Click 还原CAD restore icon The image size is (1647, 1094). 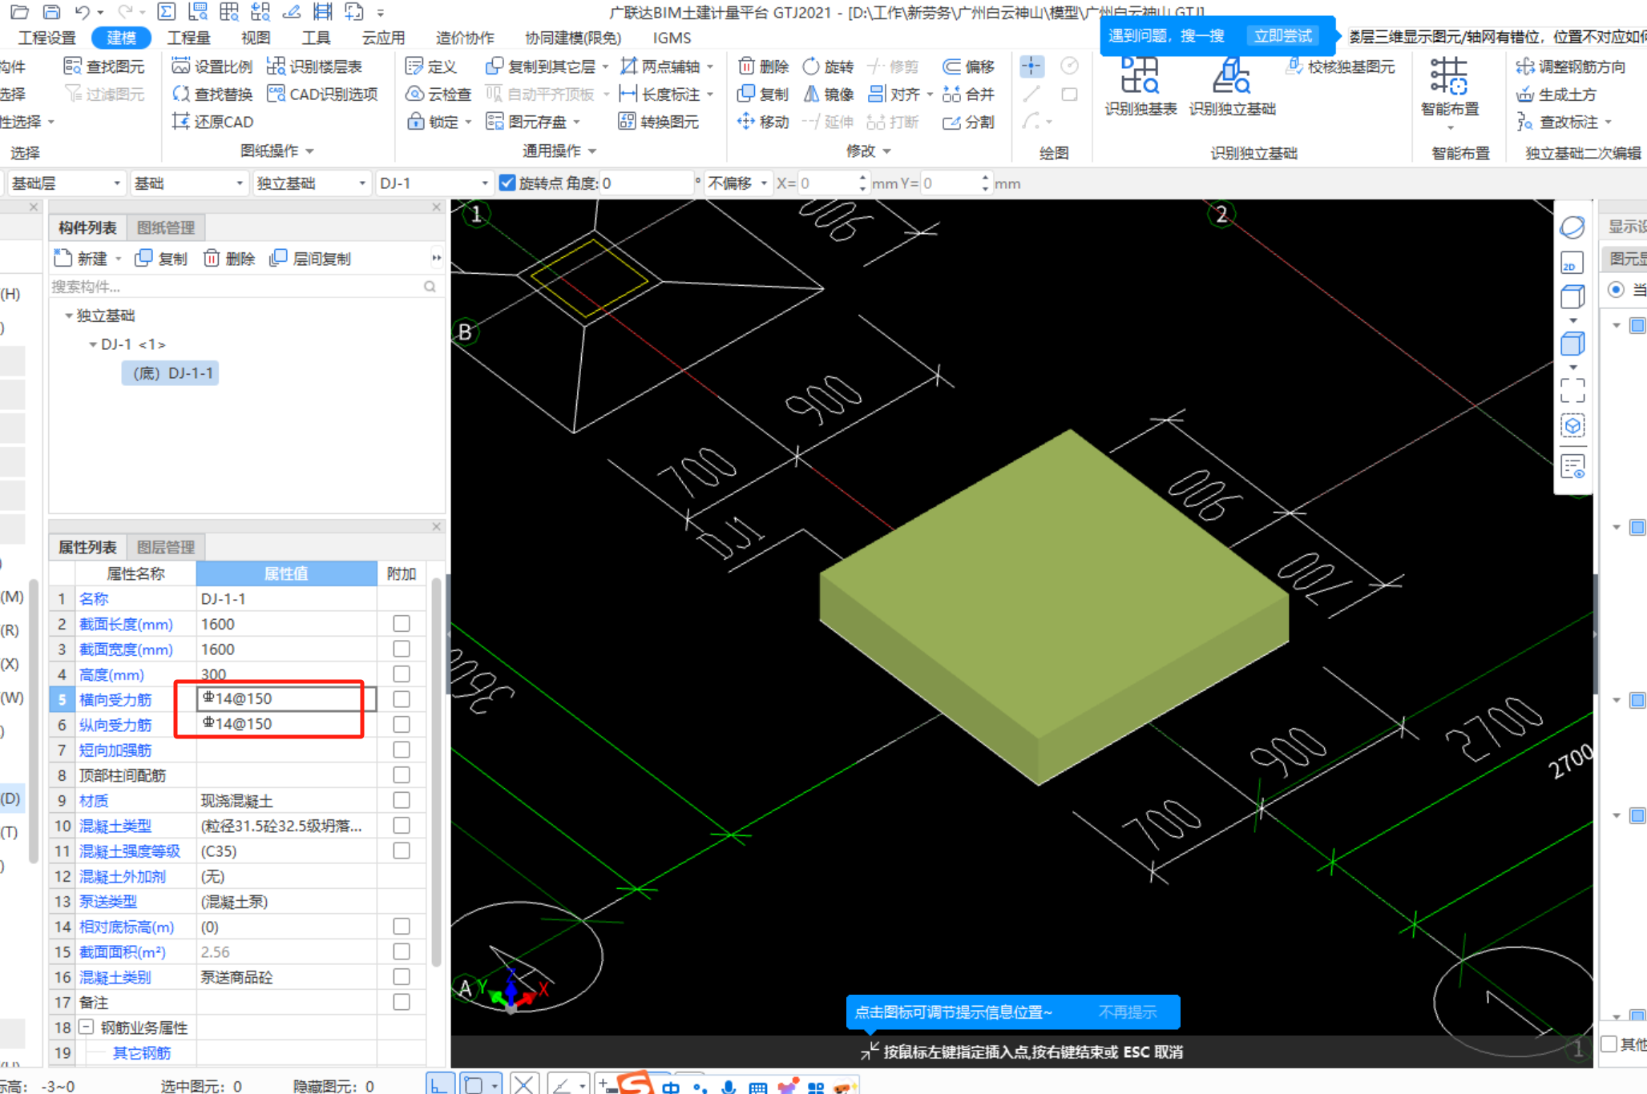click(x=181, y=122)
